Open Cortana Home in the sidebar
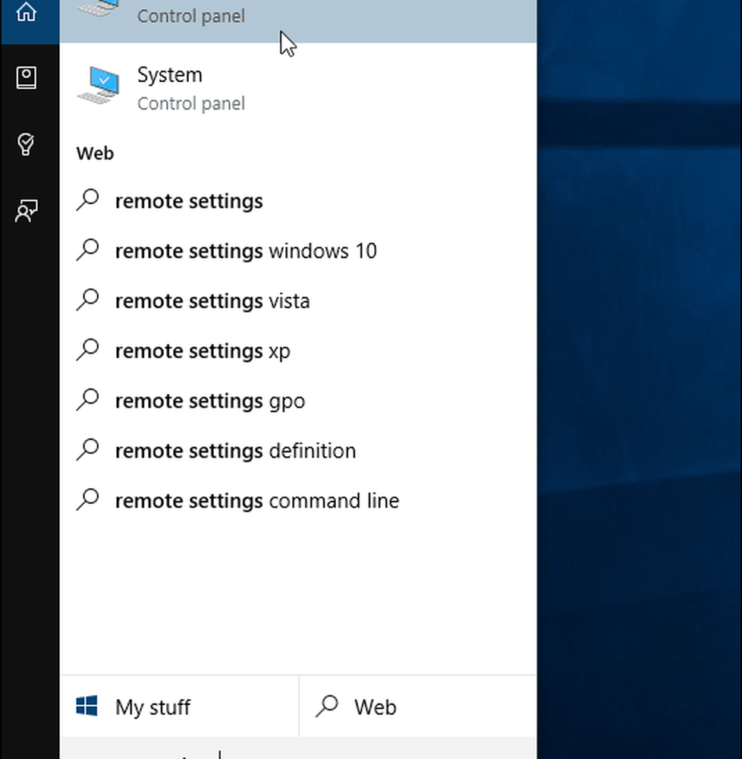 tap(27, 12)
